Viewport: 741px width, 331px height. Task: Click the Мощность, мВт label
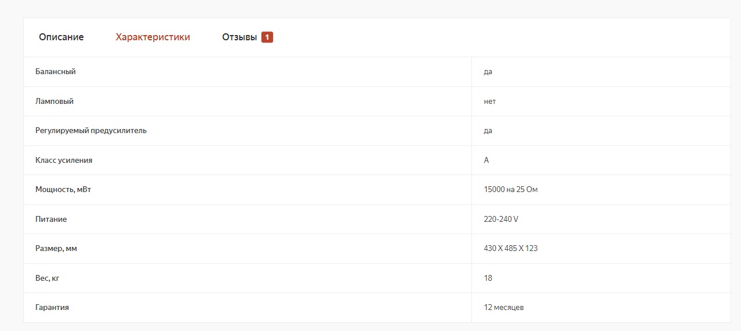(63, 190)
